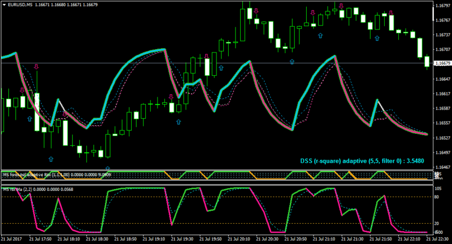Select the blue up arrow under the 19:30 candle
Screen dimensions: 452x244
pyautogui.click(x=179, y=122)
